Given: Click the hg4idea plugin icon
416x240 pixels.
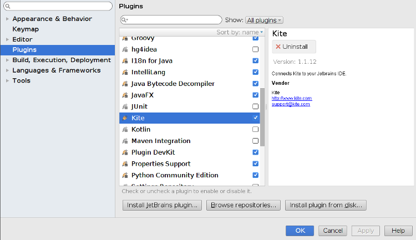Looking at the screenshot, I should pyautogui.click(x=125, y=49).
